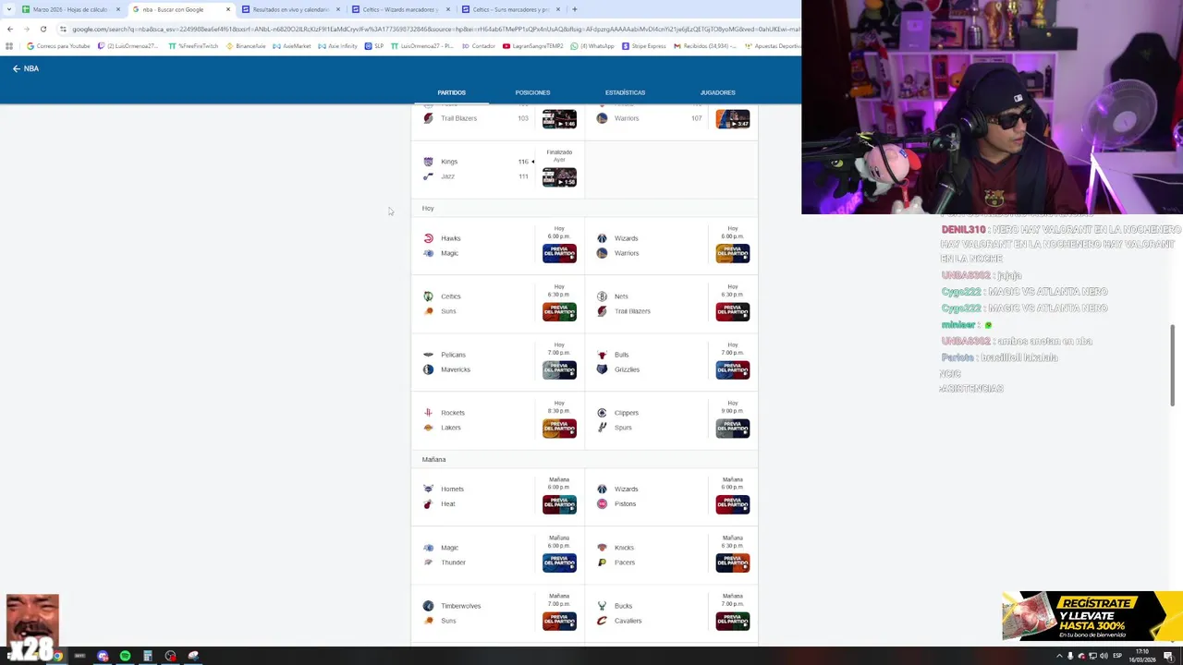Open Chrome from the taskbar
This screenshot has width=1183, height=665.
click(56, 656)
